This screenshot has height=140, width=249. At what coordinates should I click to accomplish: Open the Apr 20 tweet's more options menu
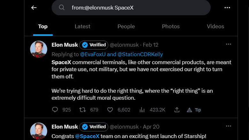pyautogui.click(x=229, y=126)
